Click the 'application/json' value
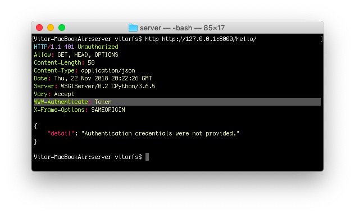The width and height of the screenshot is (355, 213). tap(108, 70)
